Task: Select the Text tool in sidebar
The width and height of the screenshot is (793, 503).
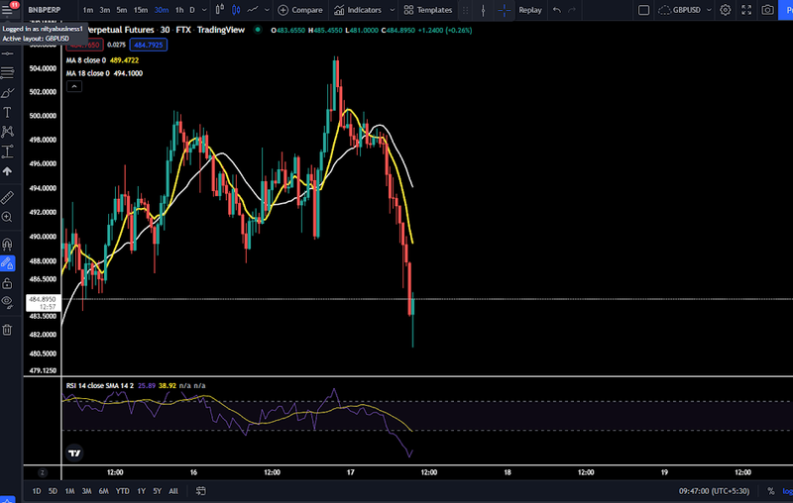Action: point(8,113)
